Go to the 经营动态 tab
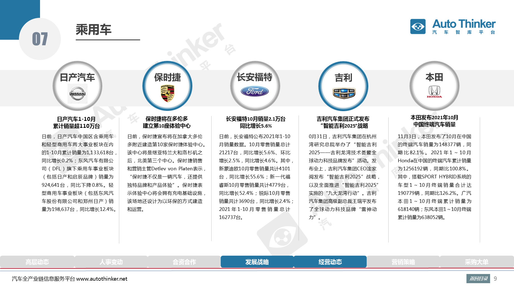Image resolution: width=514 pixels, height=289 pixels. click(330, 262)
